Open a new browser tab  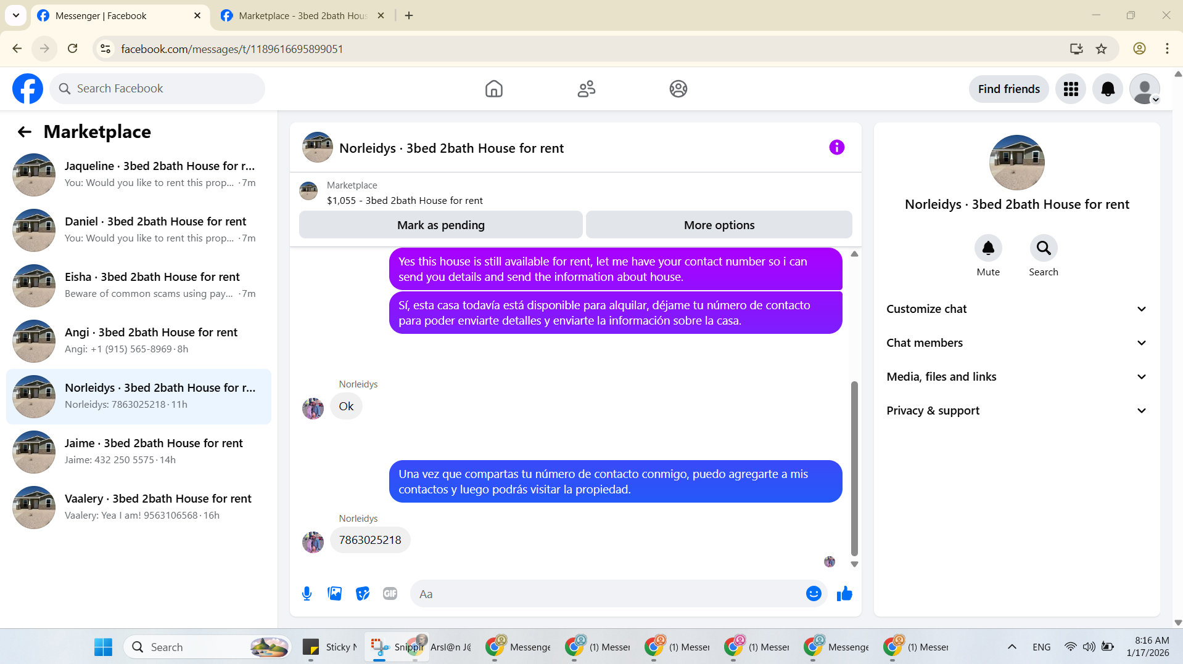408,15
